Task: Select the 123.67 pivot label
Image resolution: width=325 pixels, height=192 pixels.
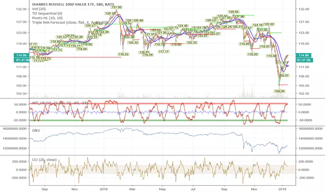Action: (x=247, y=28)
